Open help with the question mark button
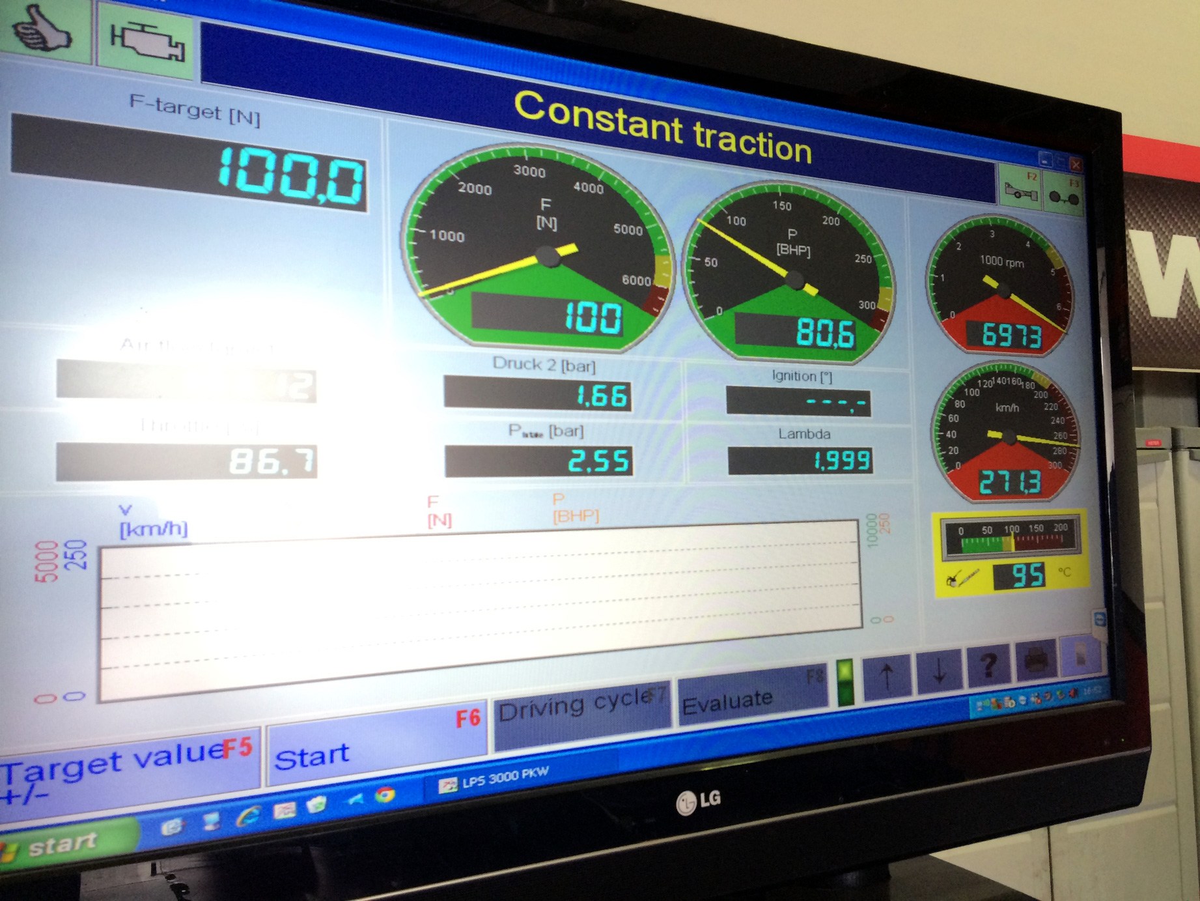 point(988,665)
